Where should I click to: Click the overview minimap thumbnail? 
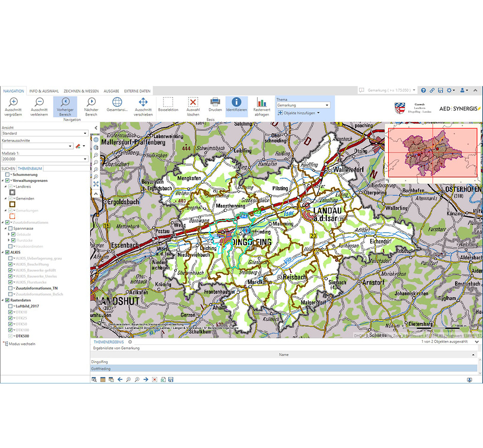coord(433,153)
